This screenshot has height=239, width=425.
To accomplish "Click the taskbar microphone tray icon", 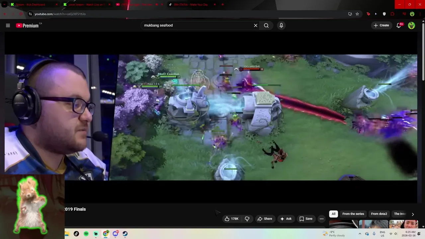I will point(374,234).
